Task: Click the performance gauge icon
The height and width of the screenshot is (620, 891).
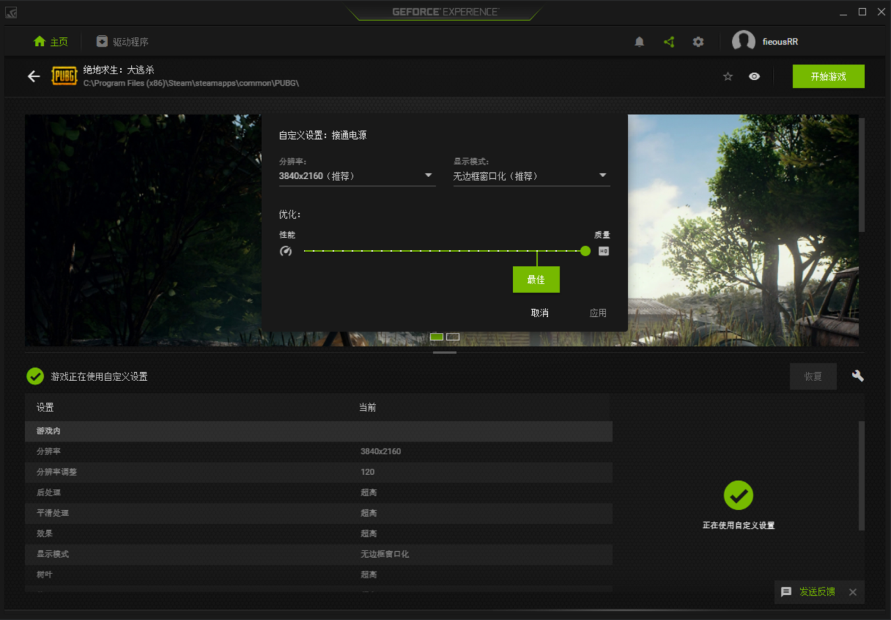Action: tap(286, 251)
